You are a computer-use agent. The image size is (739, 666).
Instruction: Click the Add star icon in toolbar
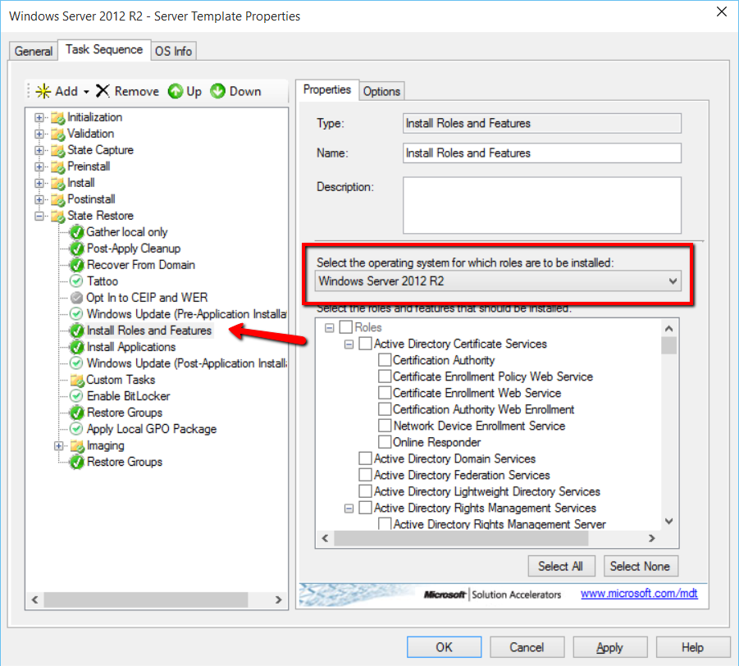tap(43, 91)
